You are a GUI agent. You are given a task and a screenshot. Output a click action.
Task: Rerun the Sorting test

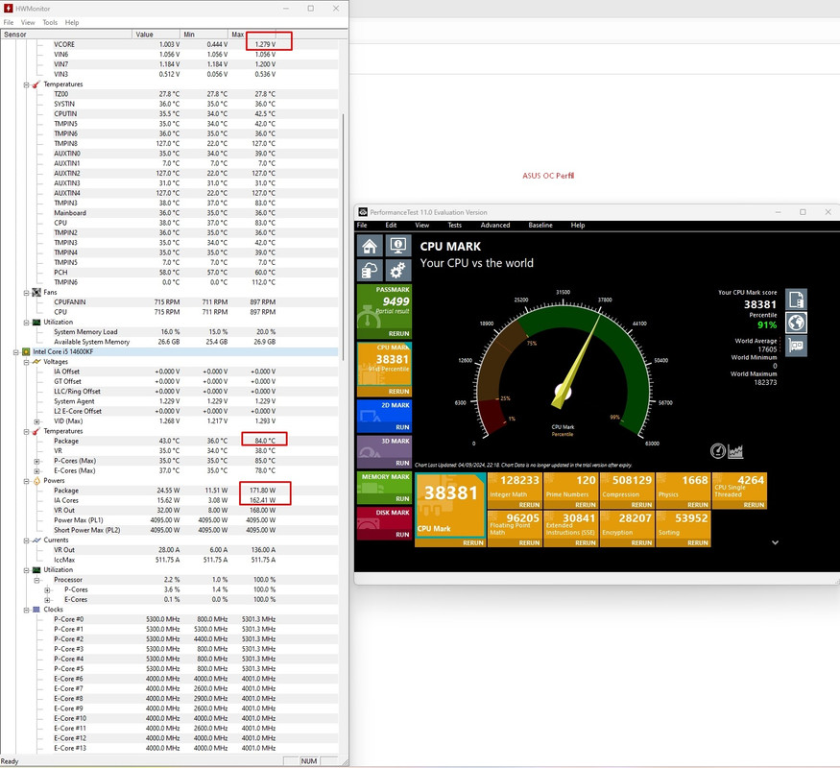pyautogui.click(x=698, y=542)
